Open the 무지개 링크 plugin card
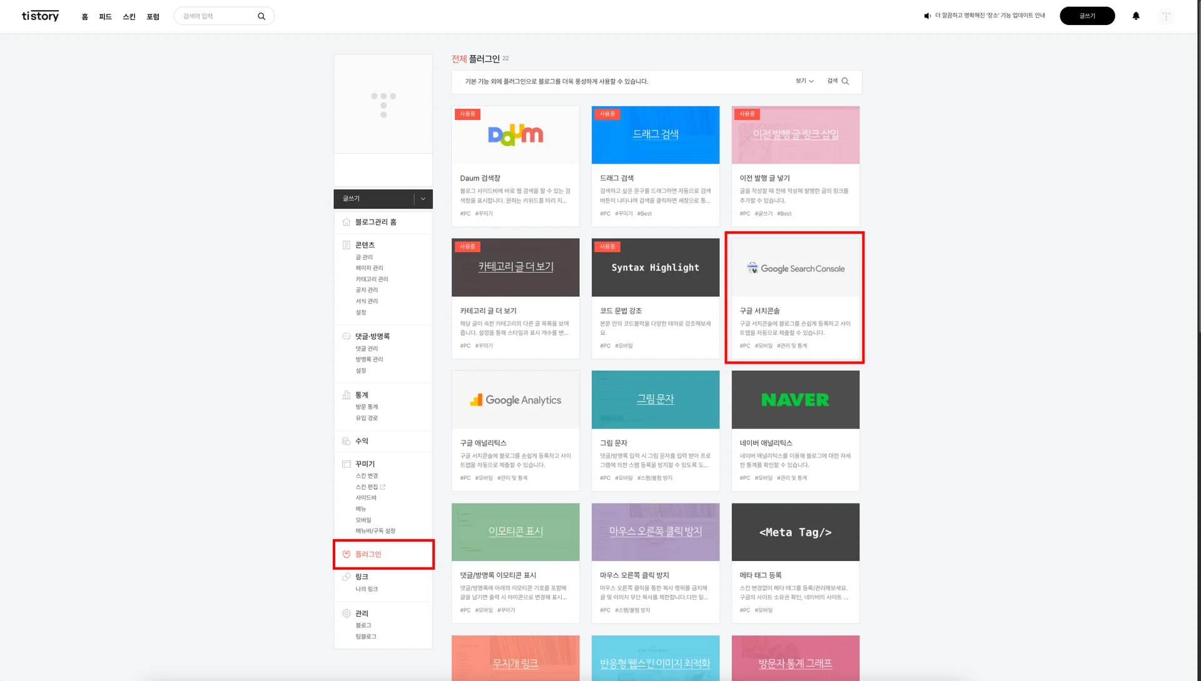Screen dimensions: 1201x681 515,659
